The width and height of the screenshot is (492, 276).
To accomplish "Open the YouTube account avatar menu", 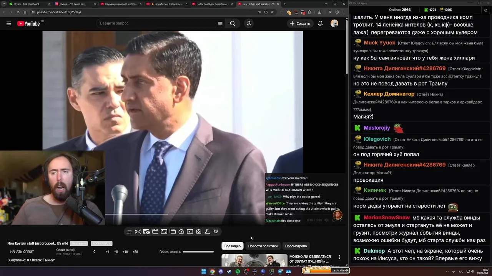I will click(334, 23).
